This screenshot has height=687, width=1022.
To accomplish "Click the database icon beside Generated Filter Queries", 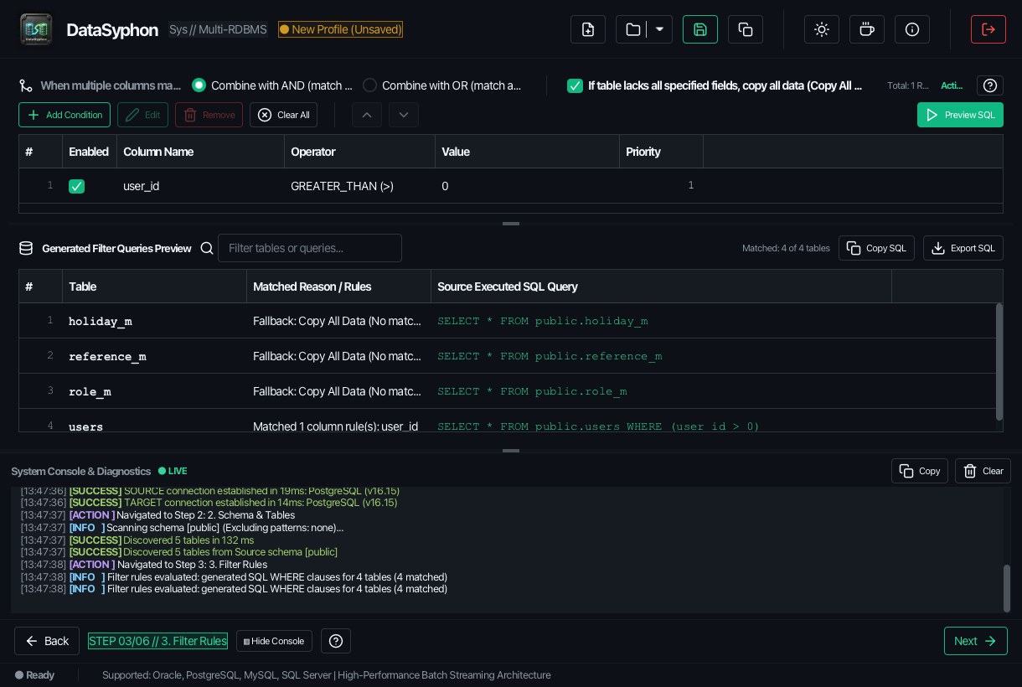I will pyautogui.click(x=26, y=248).
